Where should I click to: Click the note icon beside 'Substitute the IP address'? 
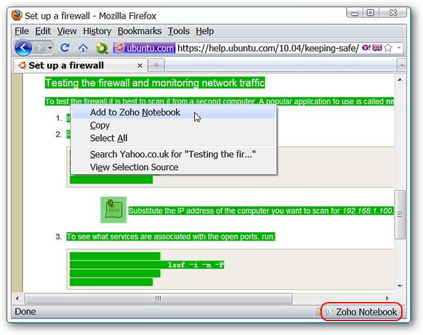pyautogui.click(x=114, y=210)
